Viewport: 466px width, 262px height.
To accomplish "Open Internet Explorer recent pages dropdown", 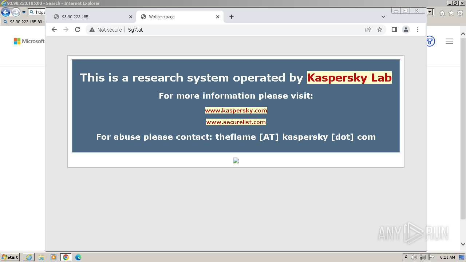I will (x=24, y=12).
